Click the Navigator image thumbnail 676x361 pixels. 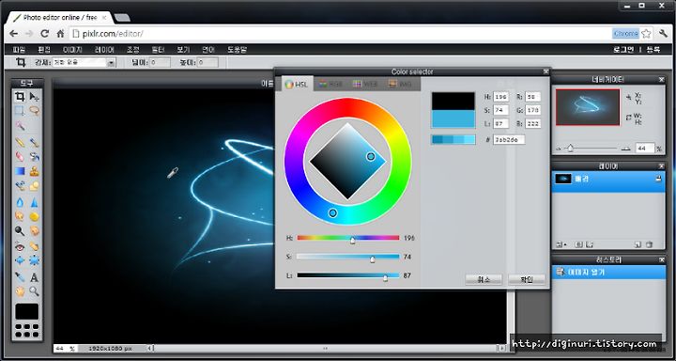588,107
